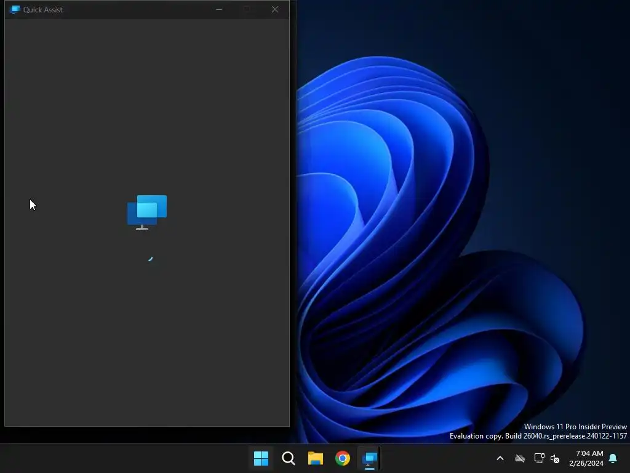Open the Windows Start menu

tap(261, 458)
